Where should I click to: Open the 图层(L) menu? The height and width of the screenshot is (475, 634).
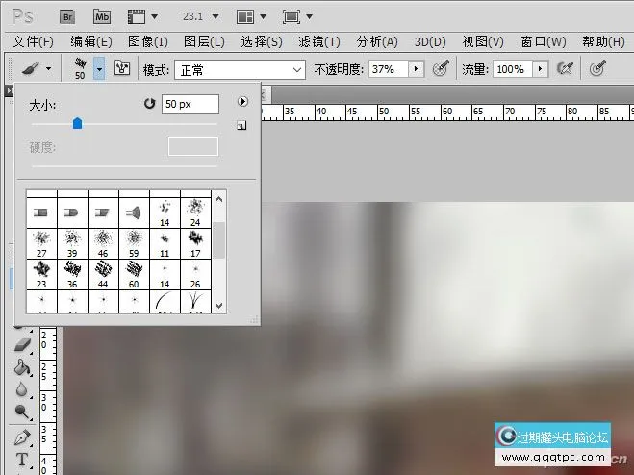(203, 41)
